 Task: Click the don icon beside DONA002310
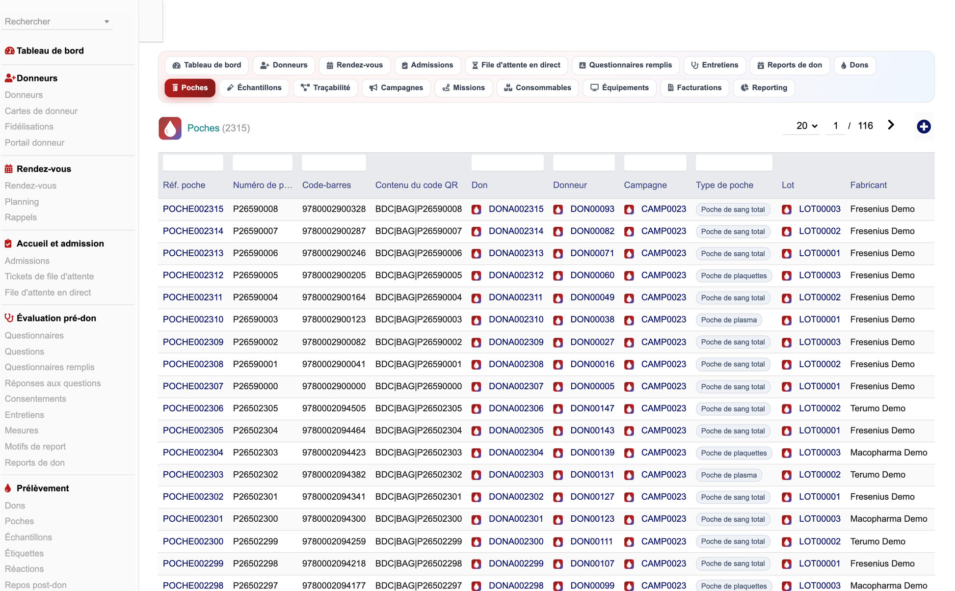(x=476, y=320)
